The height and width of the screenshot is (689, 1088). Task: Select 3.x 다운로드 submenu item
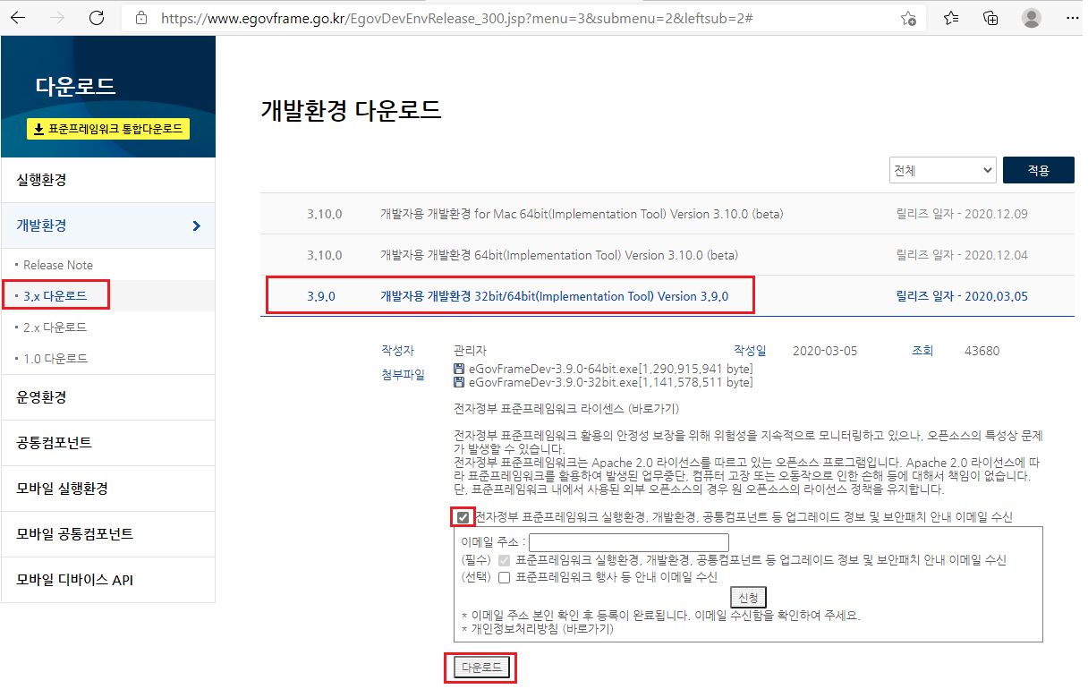pos(55,295)
